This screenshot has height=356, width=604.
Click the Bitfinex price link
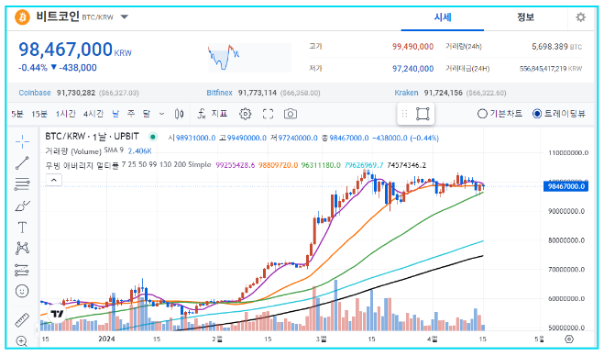219,93
